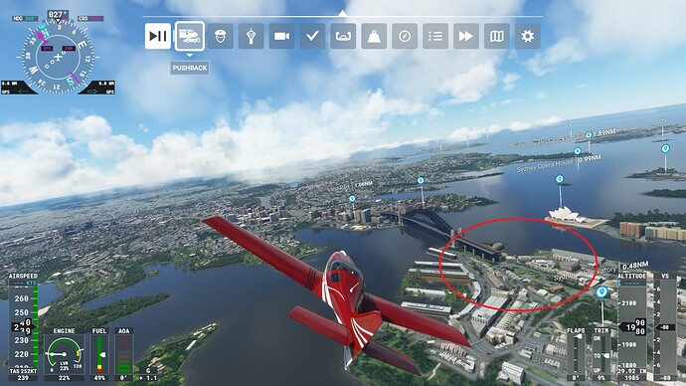686x386 pixels.
Task: Click the PUSHBACK tooltip label
Action: pos(190,68)
